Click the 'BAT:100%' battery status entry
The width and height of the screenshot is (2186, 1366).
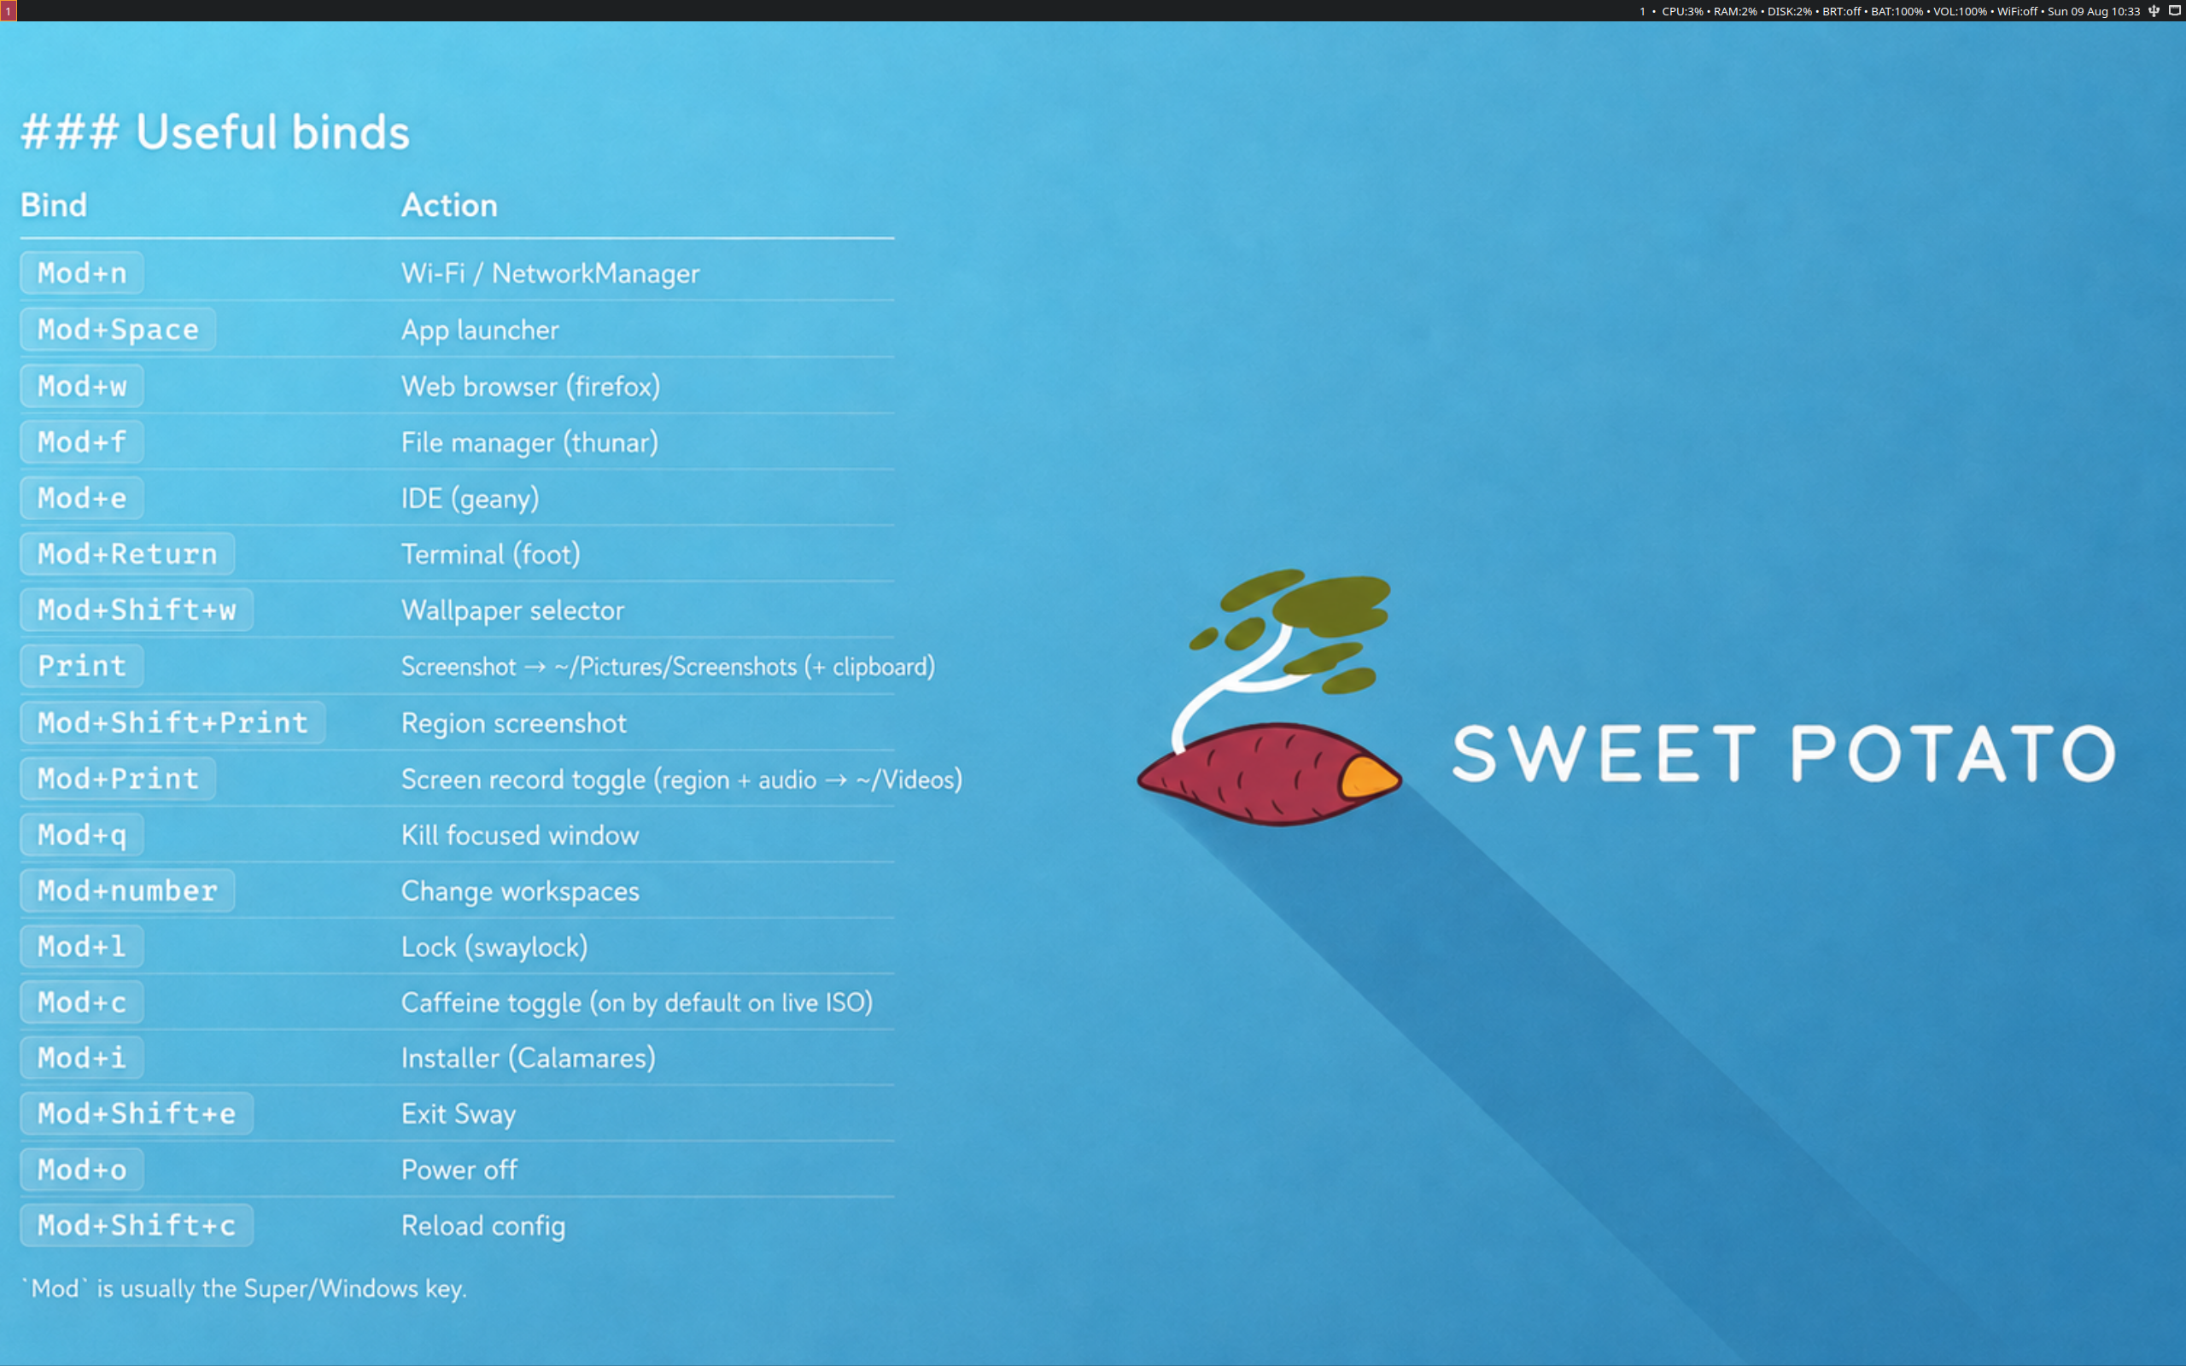tap(1897, 12)
